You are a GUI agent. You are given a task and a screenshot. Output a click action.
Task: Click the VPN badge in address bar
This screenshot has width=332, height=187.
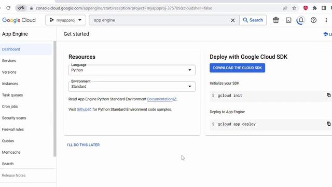click(21, 8)
